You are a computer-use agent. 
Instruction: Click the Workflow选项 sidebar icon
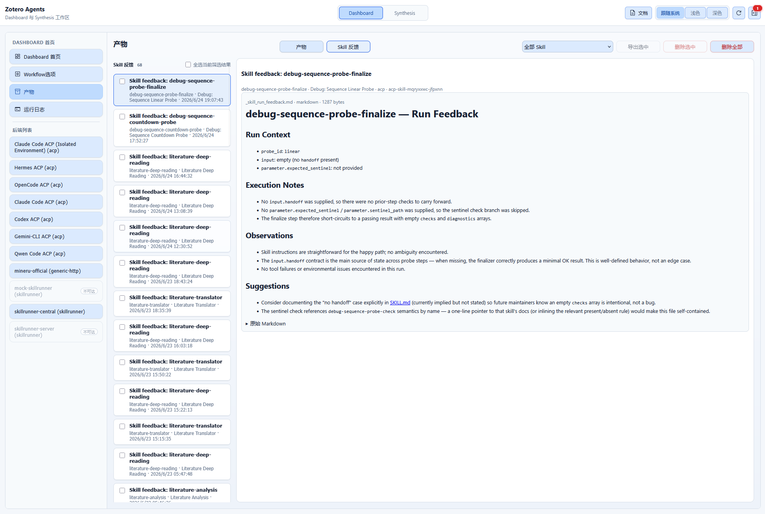point(18,74)
